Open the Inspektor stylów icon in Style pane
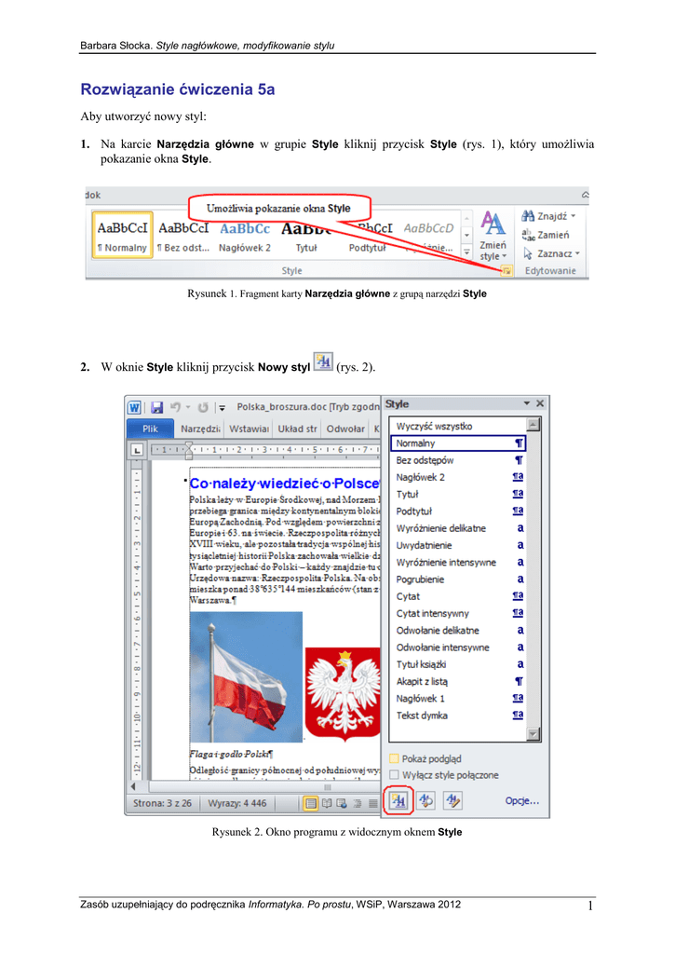This screenshot has width=675, height=954. coord(426,799)
